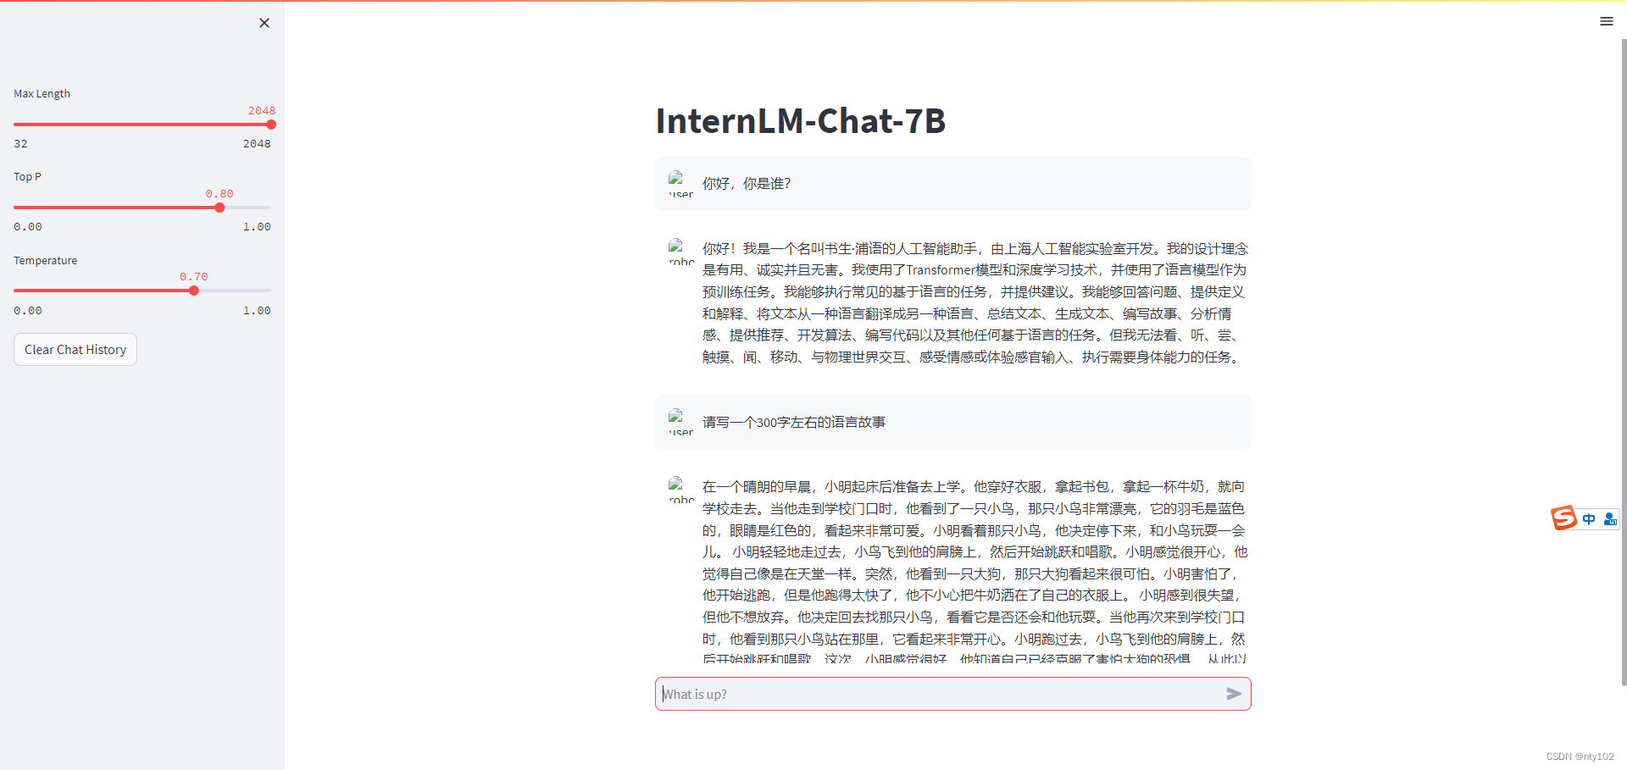Open the hamburger main menu
Viewport: 1627px width, 770px height.
pos(1606,21)
